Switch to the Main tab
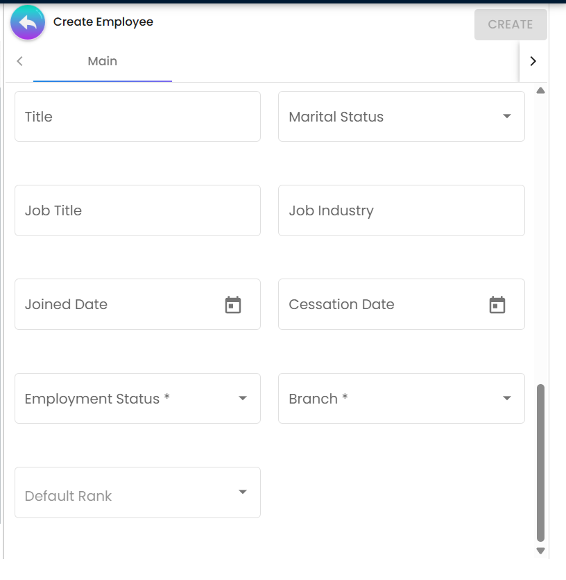Screen dimensions: 566x580 102,60
